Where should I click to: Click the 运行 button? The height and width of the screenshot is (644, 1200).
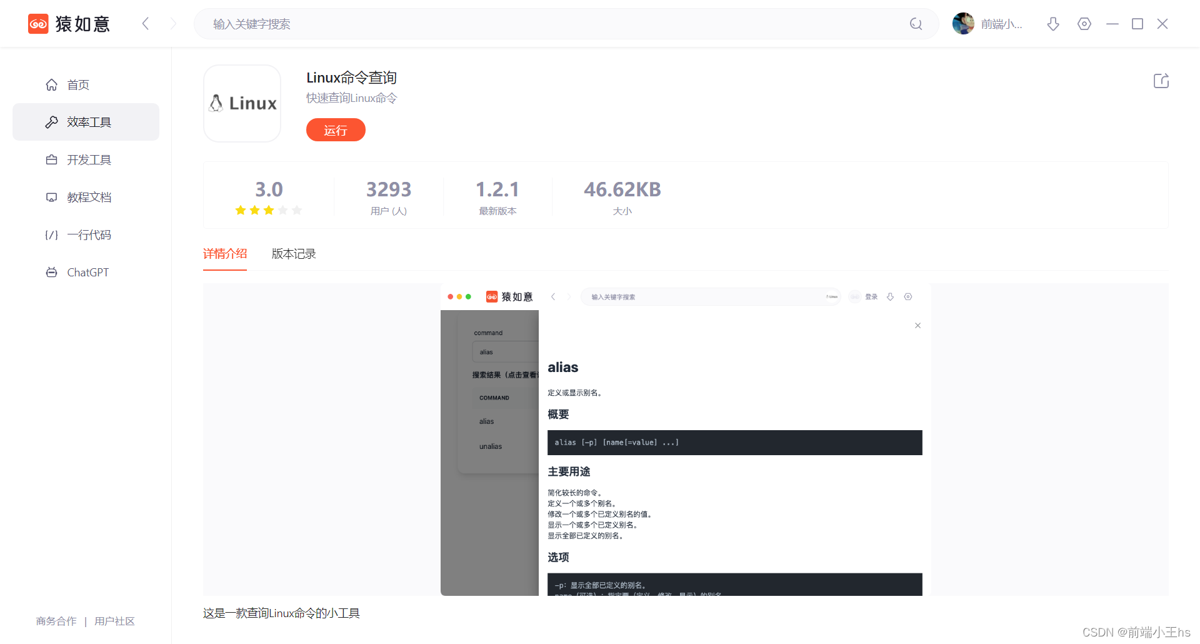pyautogui.click(x=336, y=130)
